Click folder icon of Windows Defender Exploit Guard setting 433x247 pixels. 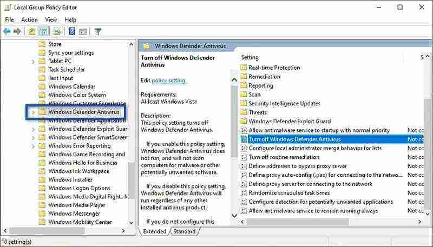[x=244, y=121]
